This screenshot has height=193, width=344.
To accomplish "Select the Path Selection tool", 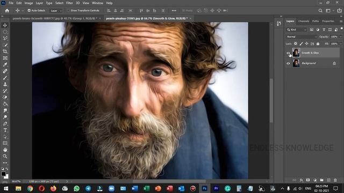I will (x=5, y=137).
